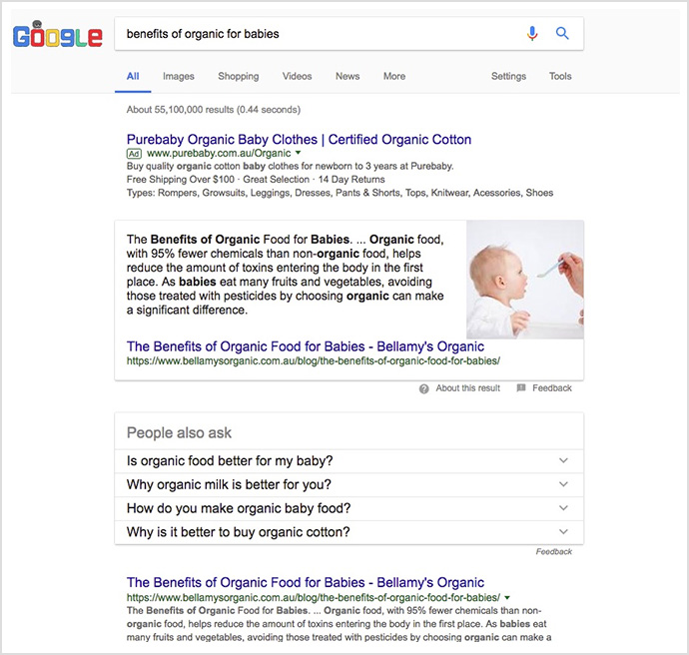Viewport: 689px width, 655px height.
Task: Open dropdown arrow after bellamysorganic result URL
Action: click(x=507, y=597)
